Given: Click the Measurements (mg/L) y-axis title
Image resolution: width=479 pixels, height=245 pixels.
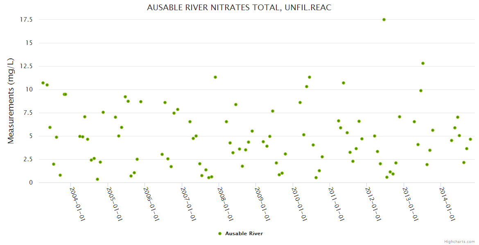Looking at the screenshot, I should point(11,101).
